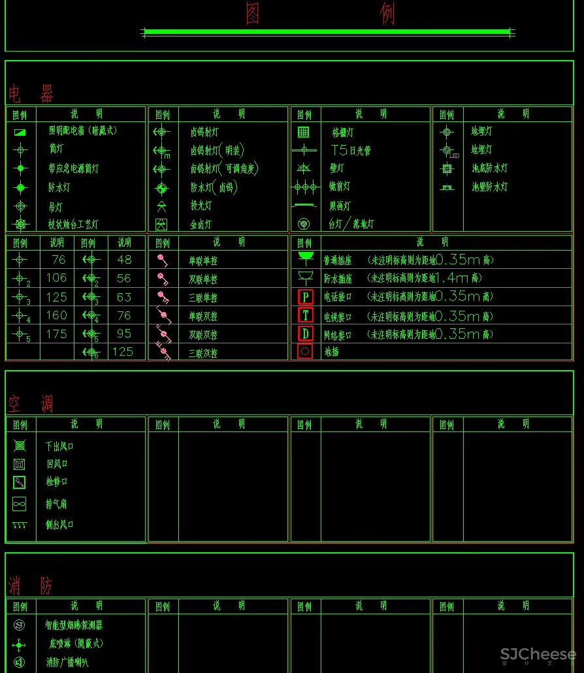Click the red P telephone port symbol
This screenshot has height=673, width=584.
[x=305, y=297]
